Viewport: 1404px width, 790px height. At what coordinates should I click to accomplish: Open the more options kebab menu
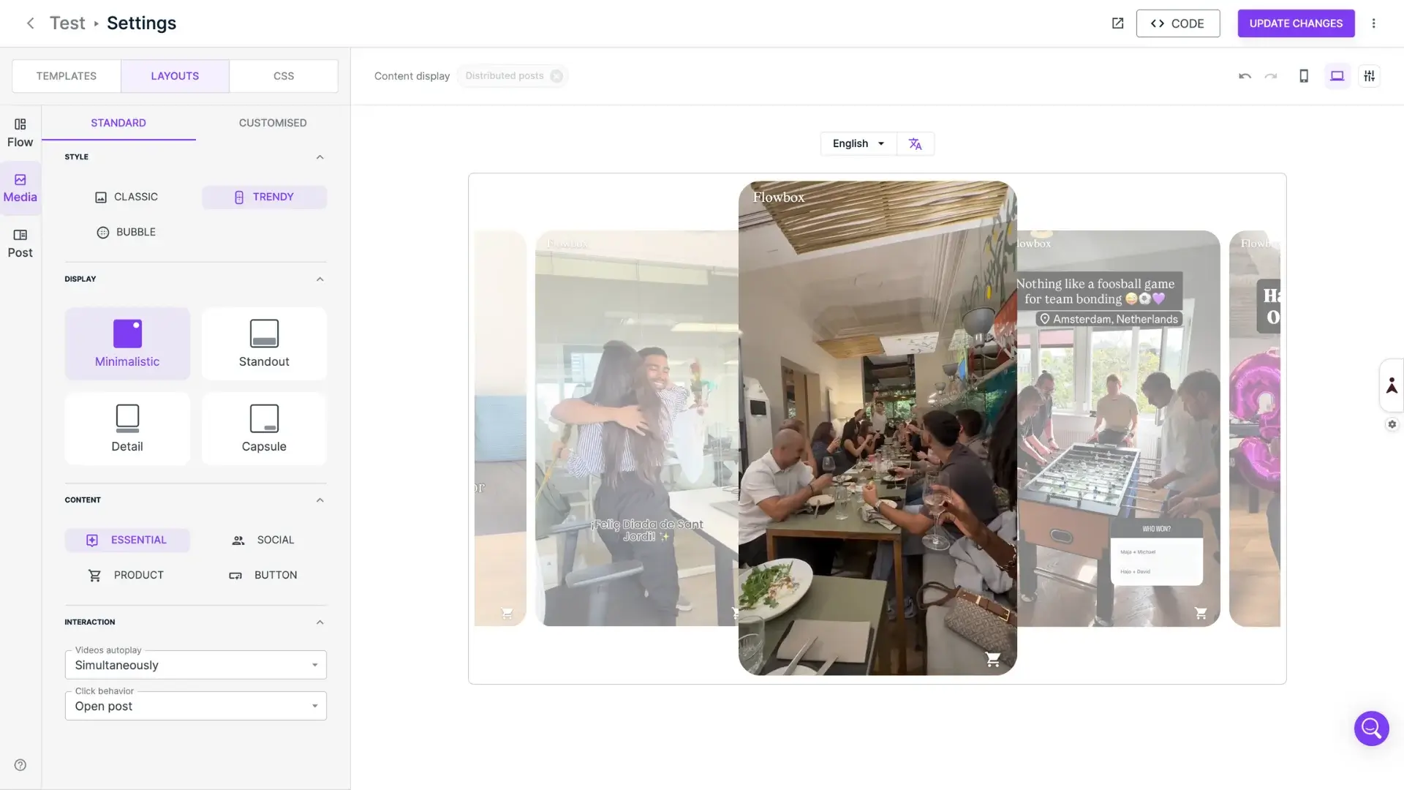tap(1373, 23)
